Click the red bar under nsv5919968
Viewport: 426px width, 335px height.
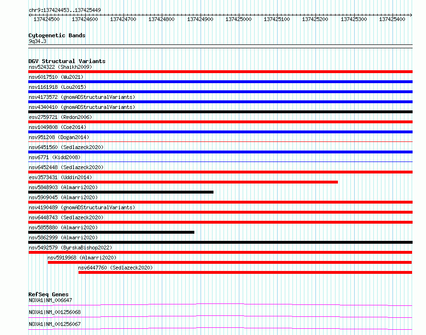[230, 262]
